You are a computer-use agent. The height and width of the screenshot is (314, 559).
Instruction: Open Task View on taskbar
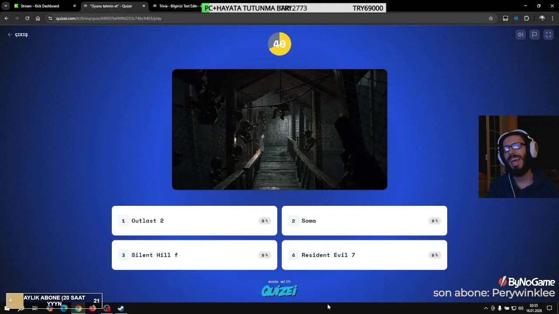(35, 308)
